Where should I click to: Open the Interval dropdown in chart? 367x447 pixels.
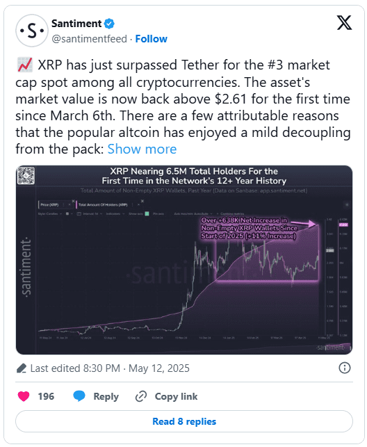click(x=89, y=213)
